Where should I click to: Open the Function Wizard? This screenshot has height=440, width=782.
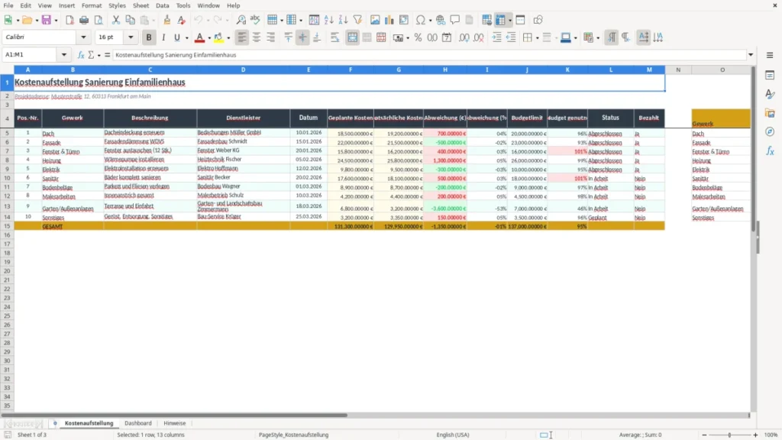81,55
